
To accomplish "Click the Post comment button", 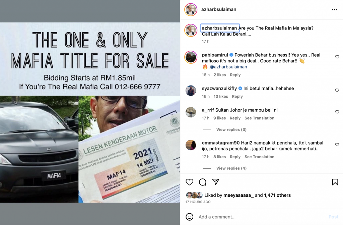I will click(333, 217).
